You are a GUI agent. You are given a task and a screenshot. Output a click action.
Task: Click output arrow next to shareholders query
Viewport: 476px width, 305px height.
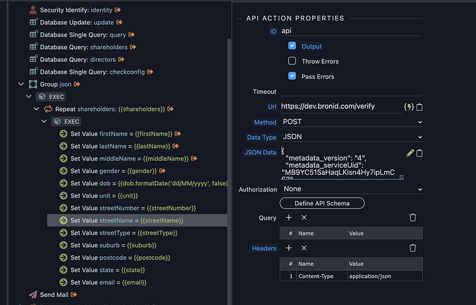point(133,48)
